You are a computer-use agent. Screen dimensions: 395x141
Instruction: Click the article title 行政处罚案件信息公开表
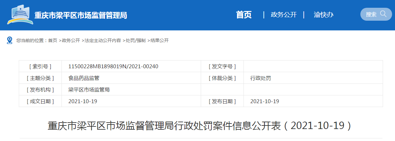click(200, 125)
